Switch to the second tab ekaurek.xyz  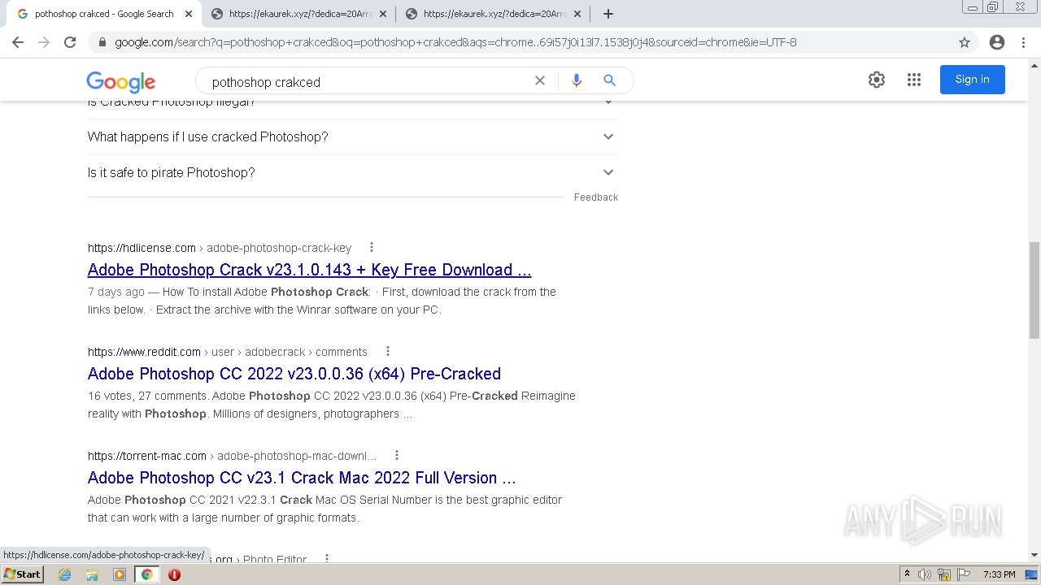298,14
